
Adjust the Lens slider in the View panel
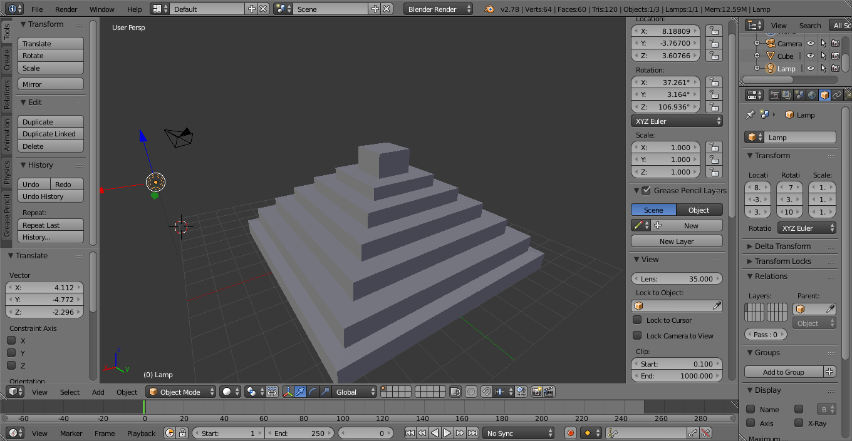click(677, 278)
